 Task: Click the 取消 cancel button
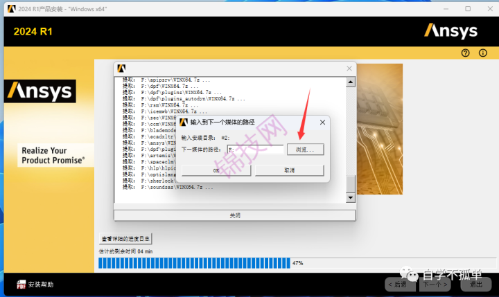click(289, 170)
